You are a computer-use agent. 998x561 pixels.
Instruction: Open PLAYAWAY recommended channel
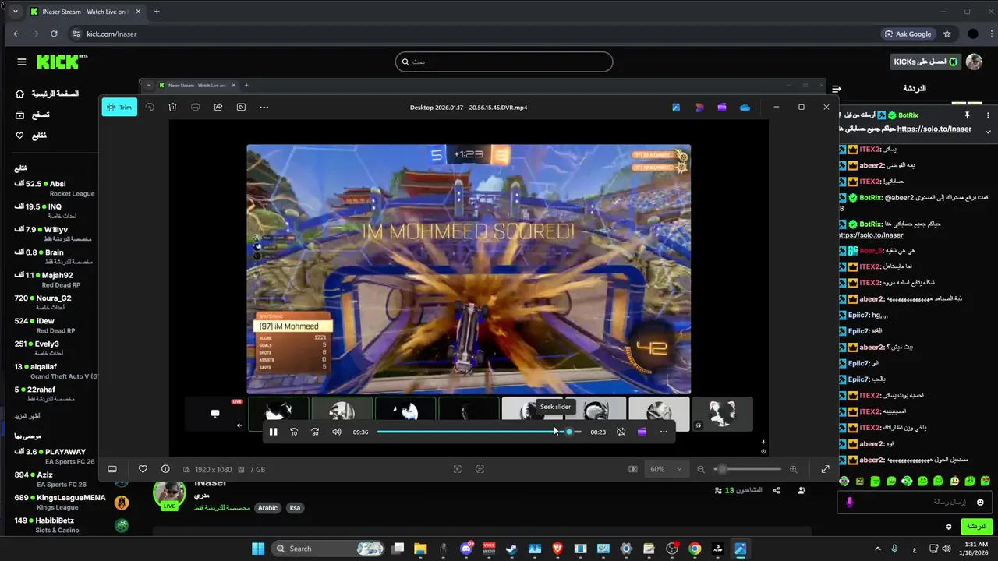(55, 457)
